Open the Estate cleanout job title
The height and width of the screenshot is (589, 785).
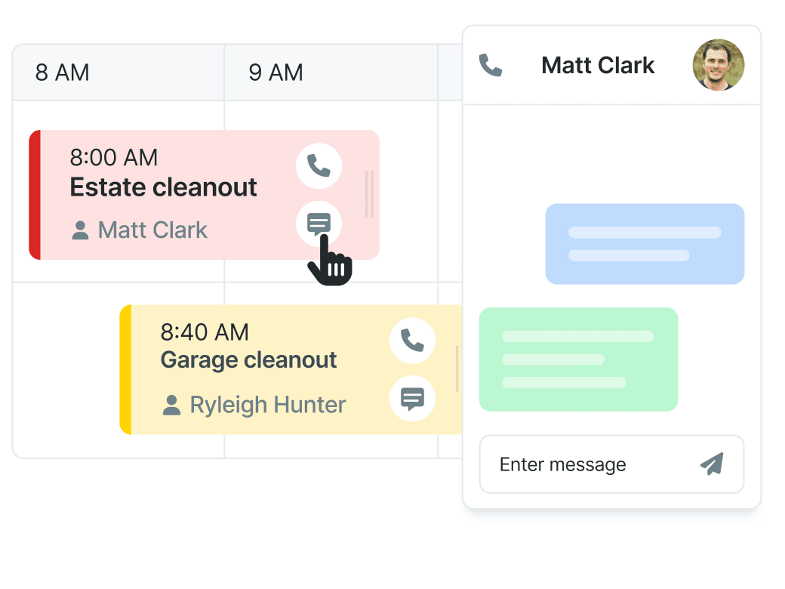[163, 187]
